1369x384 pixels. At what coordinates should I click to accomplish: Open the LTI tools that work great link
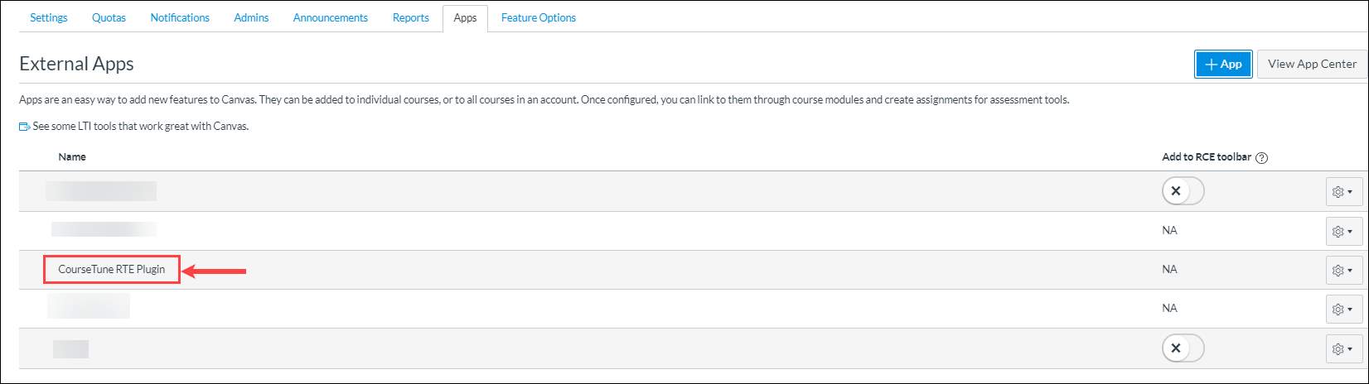pyautogui.click(x=140, y=127)
